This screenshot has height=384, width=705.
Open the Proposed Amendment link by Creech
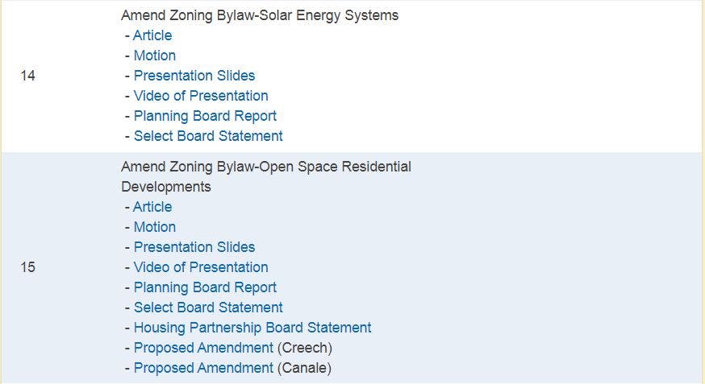[203, 348]
